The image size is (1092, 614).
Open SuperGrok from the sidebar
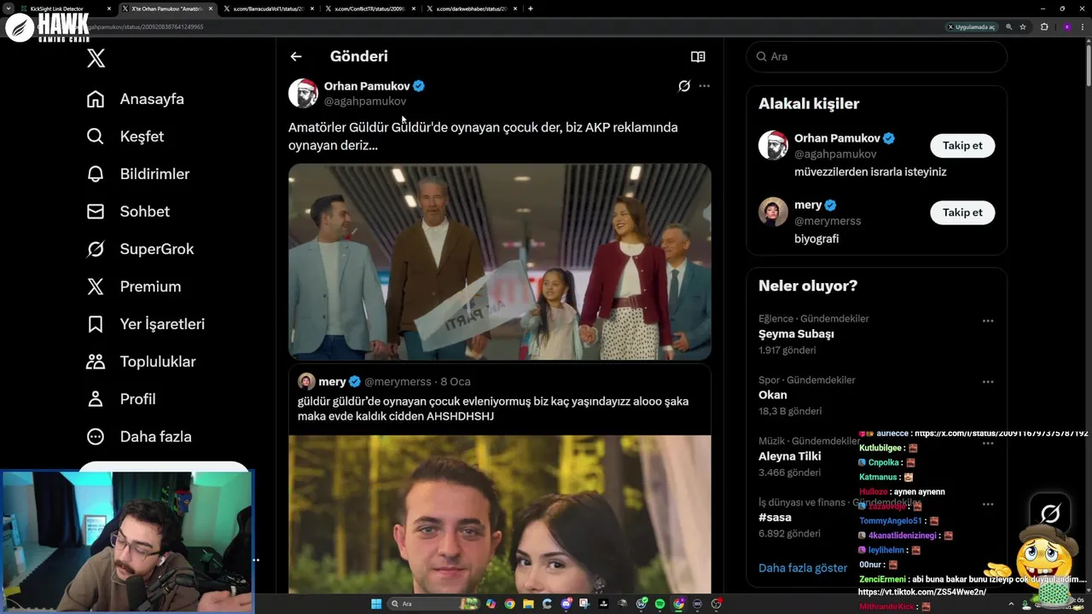click(x=140, y=249)
